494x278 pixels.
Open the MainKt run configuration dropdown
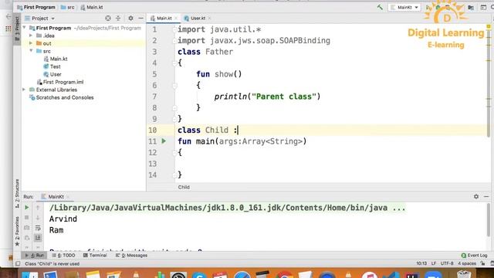[404, 7]
